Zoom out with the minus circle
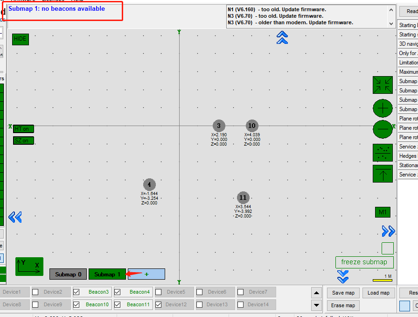The height and width of the screenshot is (317, 418). coord(383,129)
